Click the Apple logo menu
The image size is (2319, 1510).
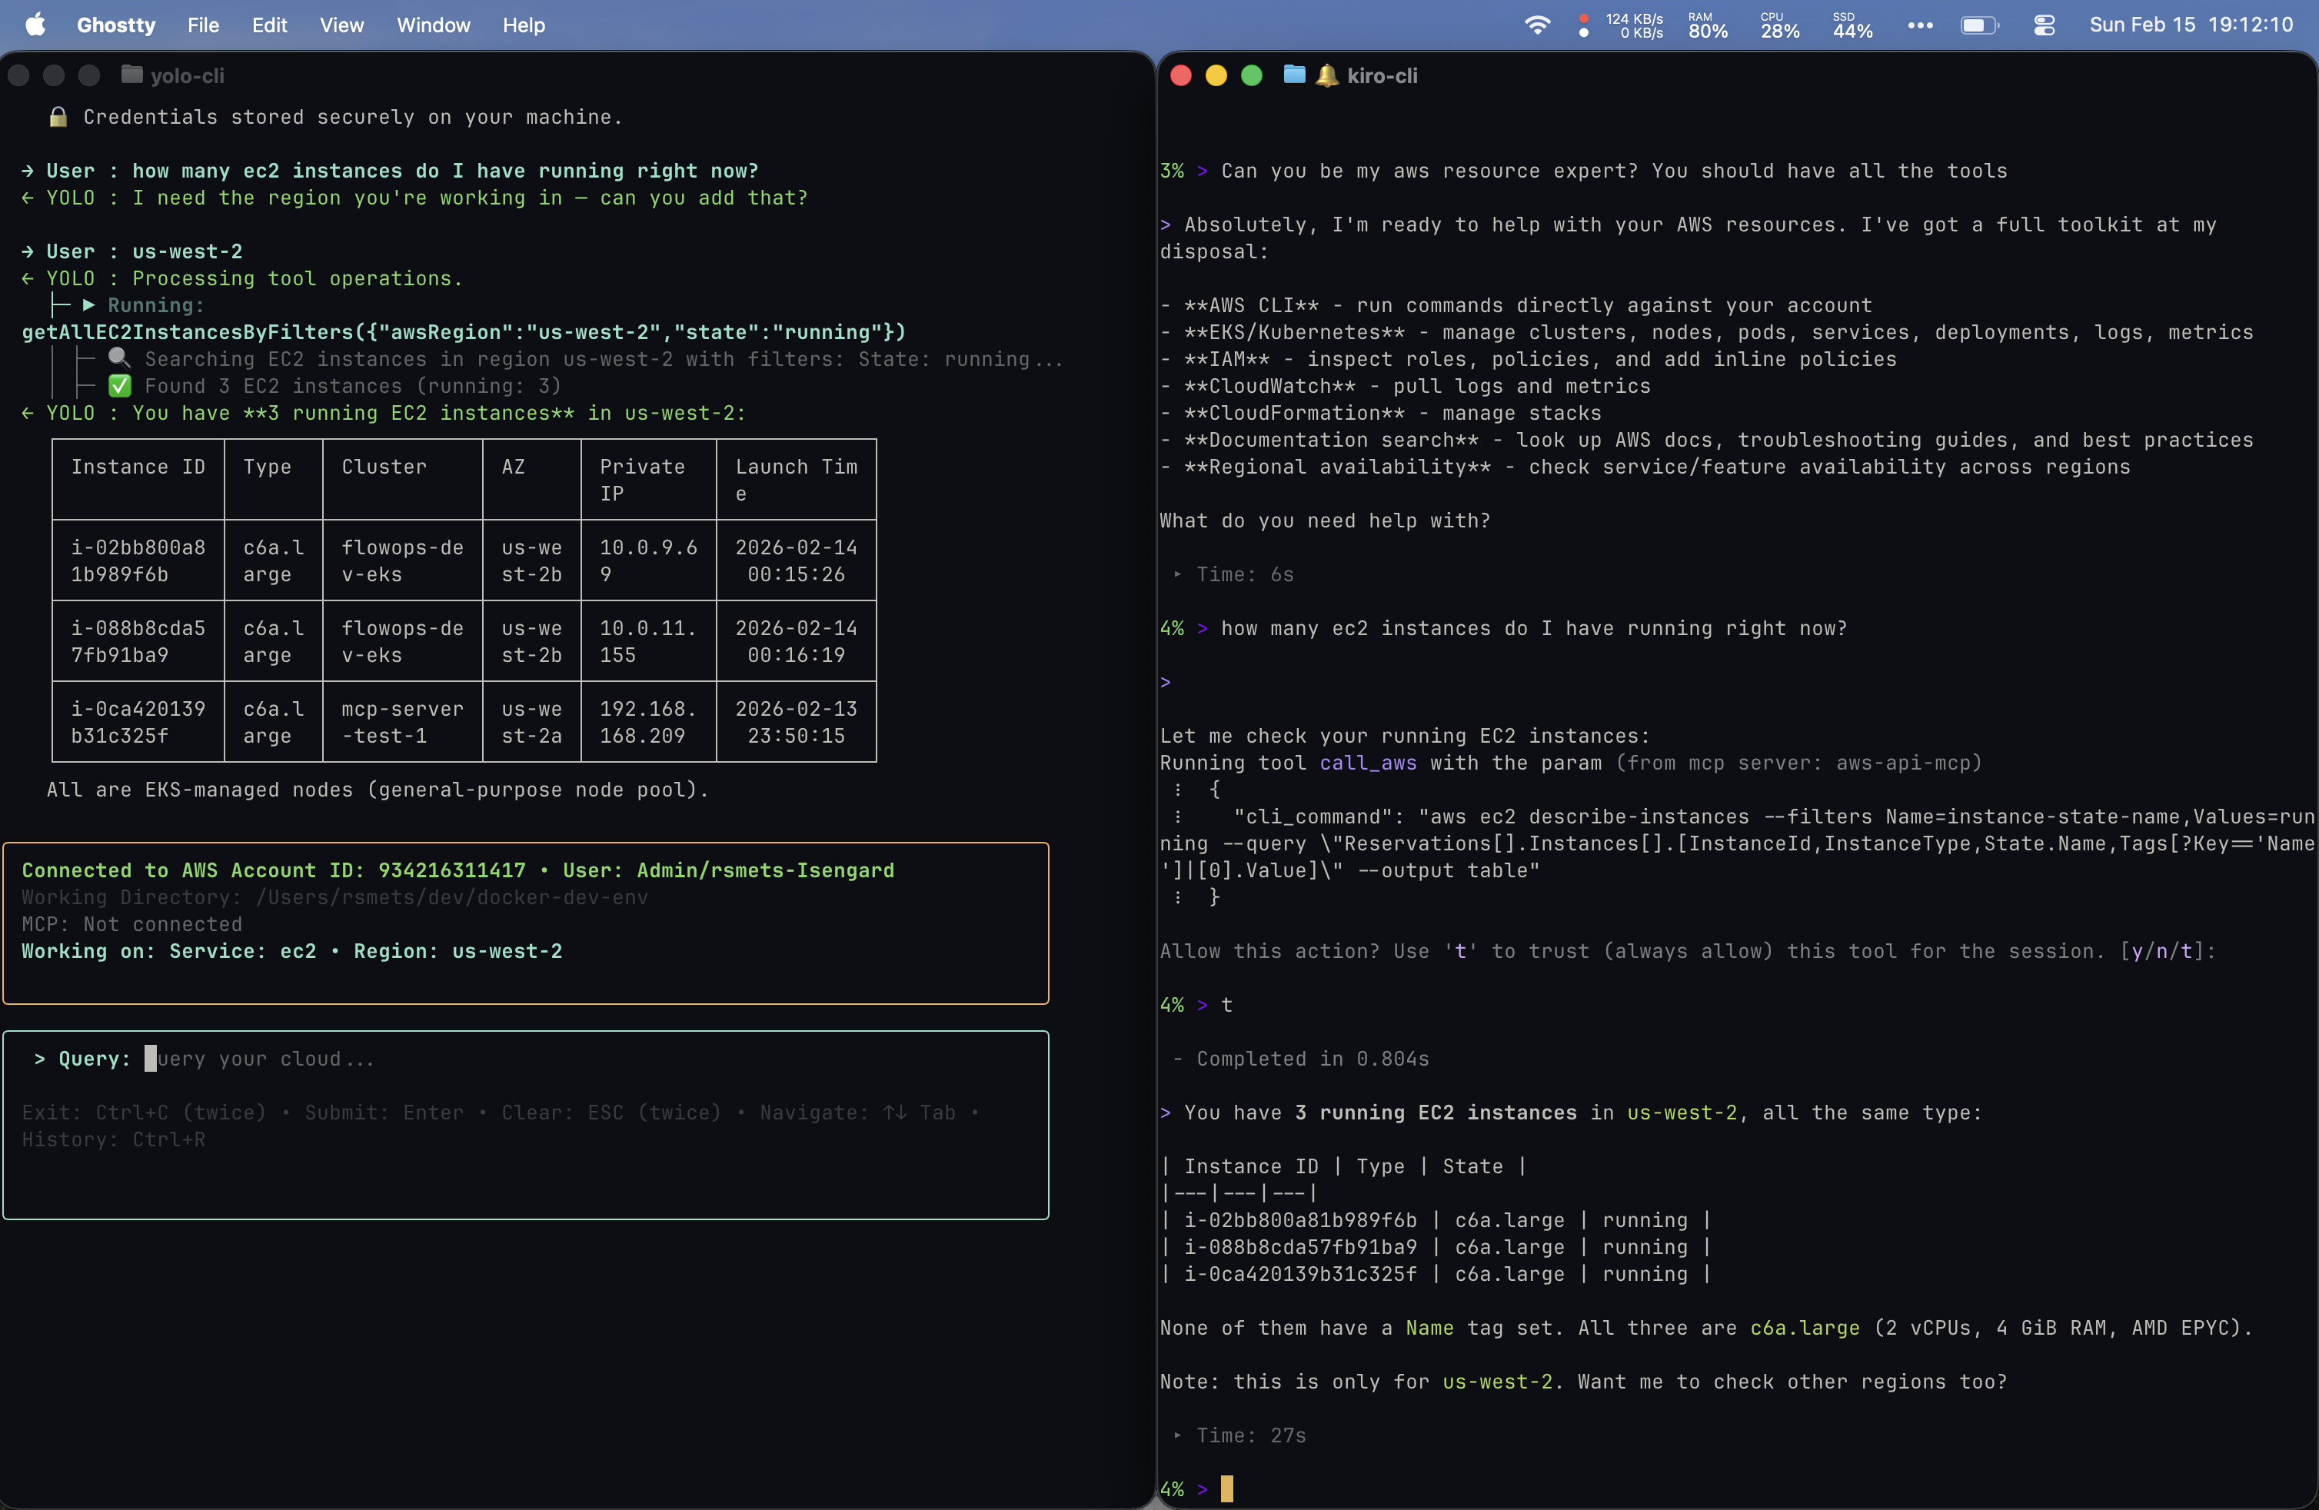coord(35,25)
